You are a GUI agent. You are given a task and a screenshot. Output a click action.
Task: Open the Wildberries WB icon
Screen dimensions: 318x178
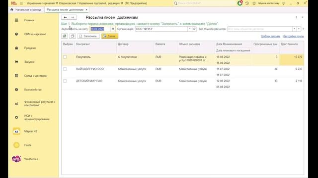click(x=16, y=159)
